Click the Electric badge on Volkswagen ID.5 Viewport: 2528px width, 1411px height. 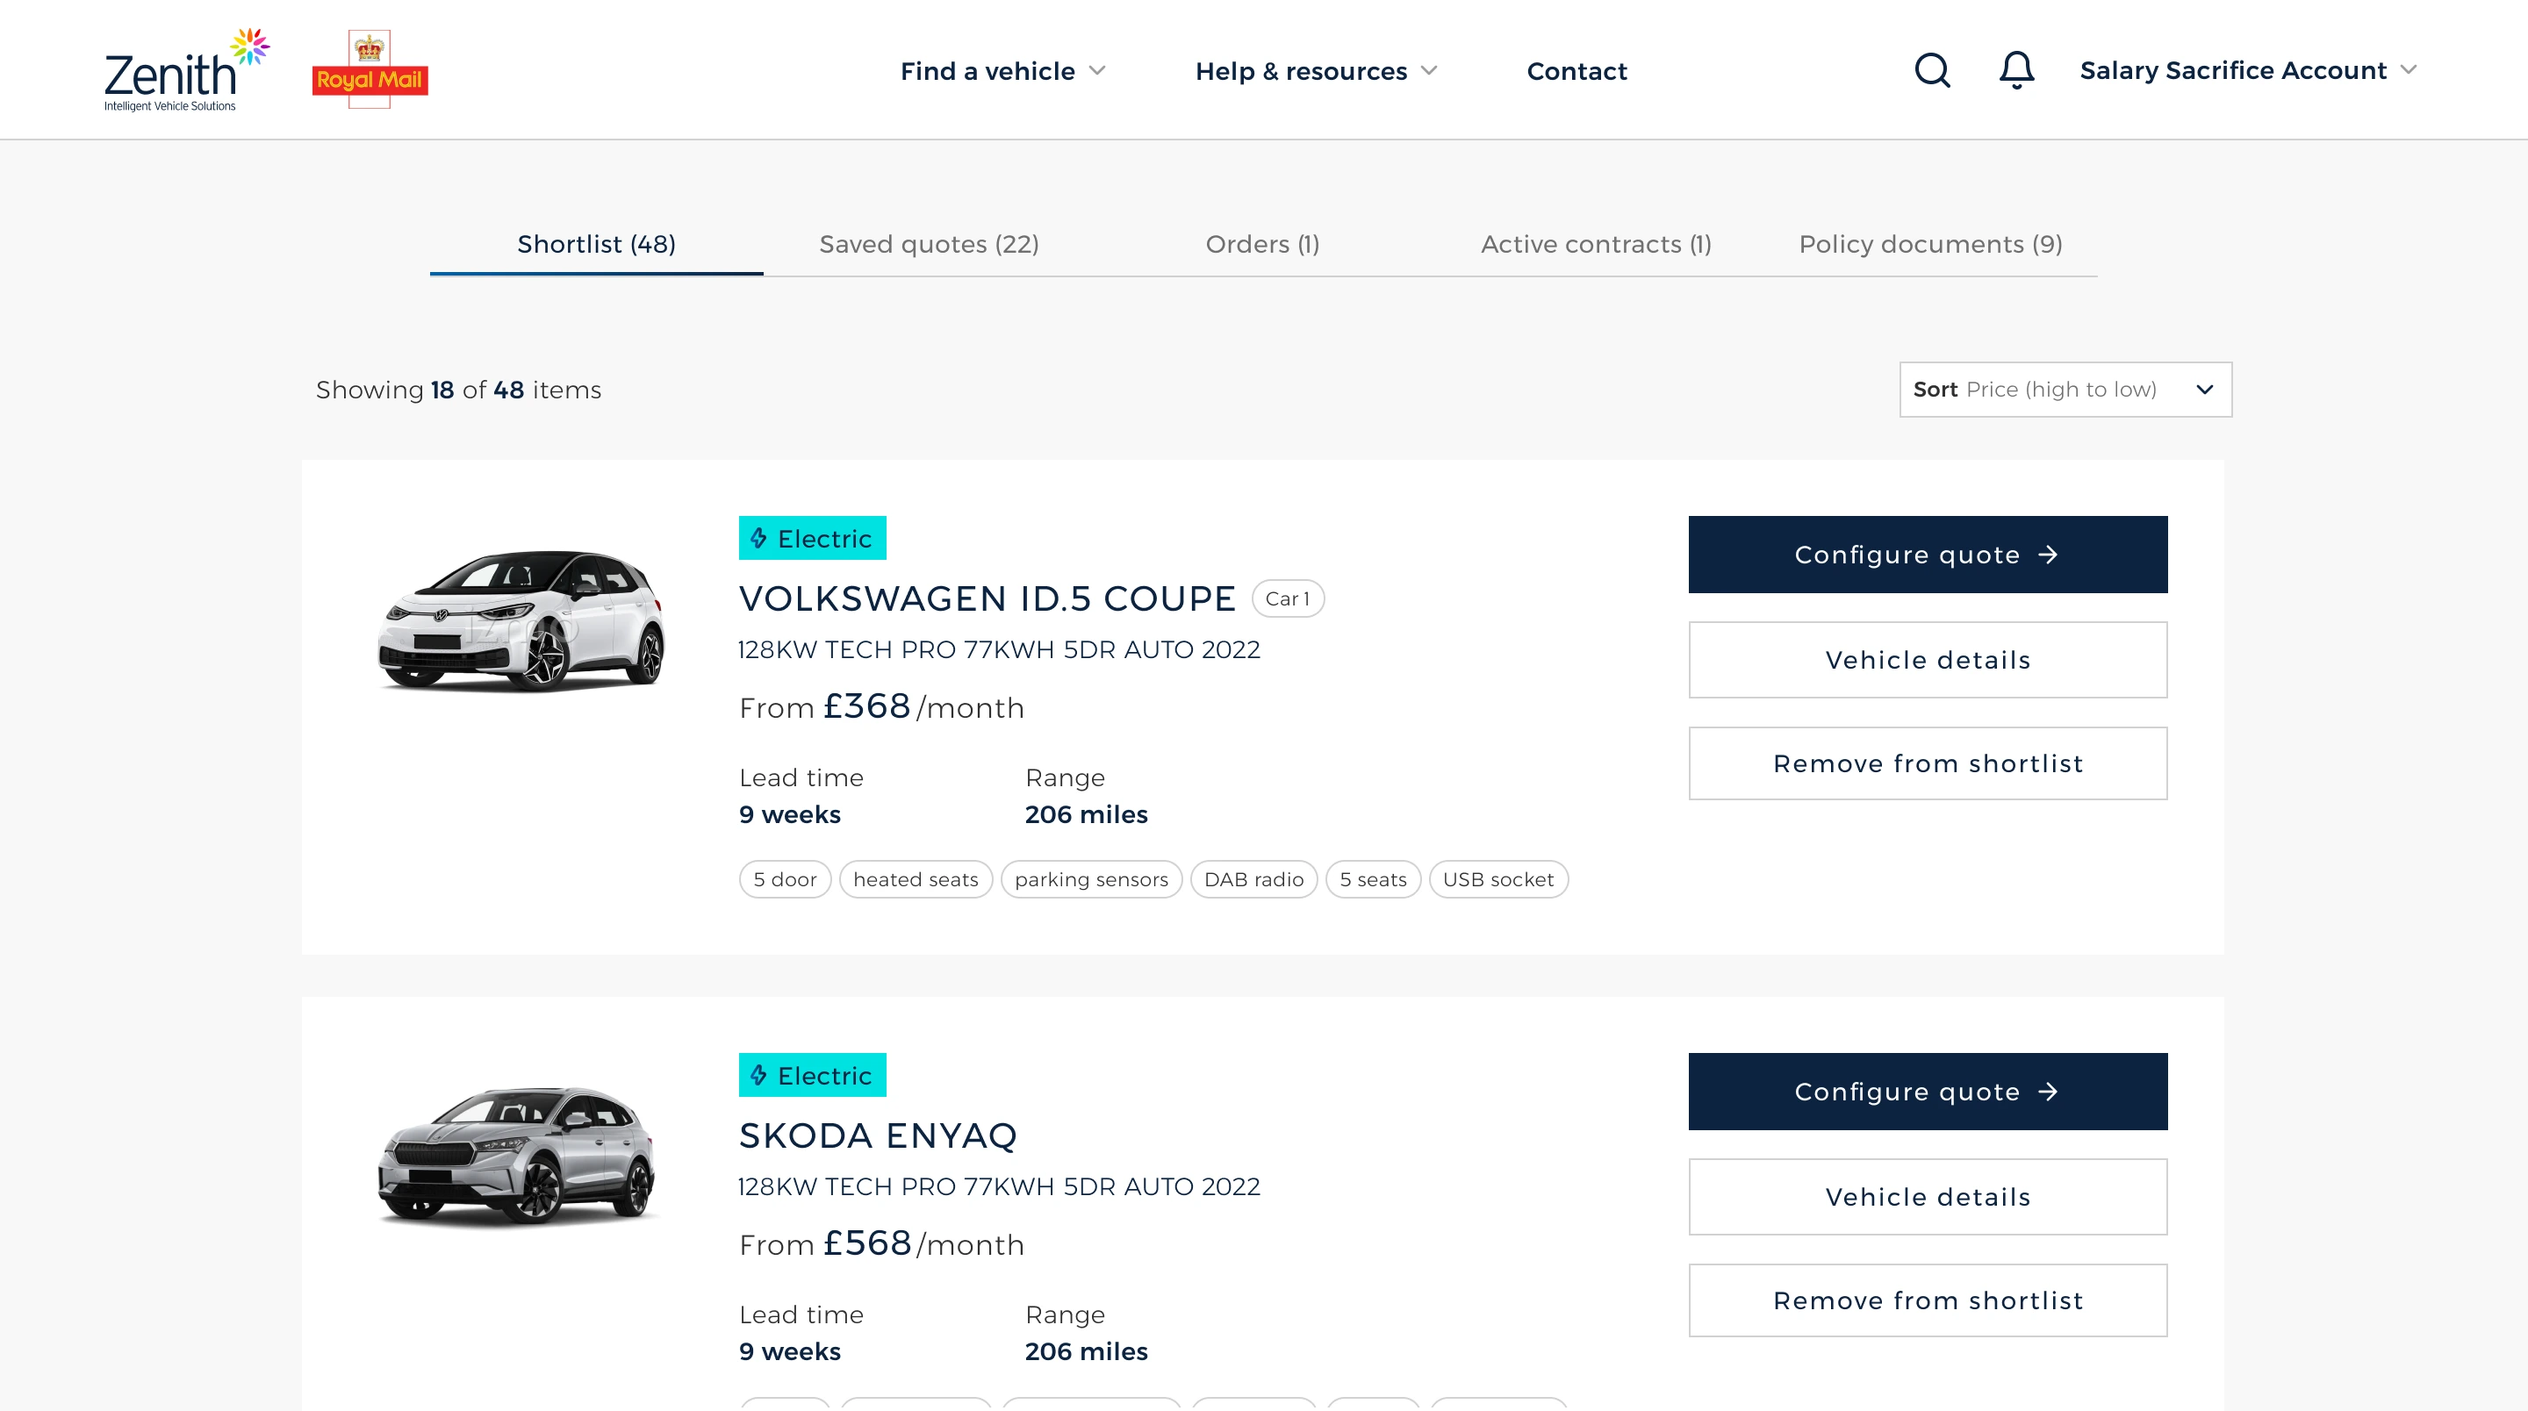tap(813, 538)
